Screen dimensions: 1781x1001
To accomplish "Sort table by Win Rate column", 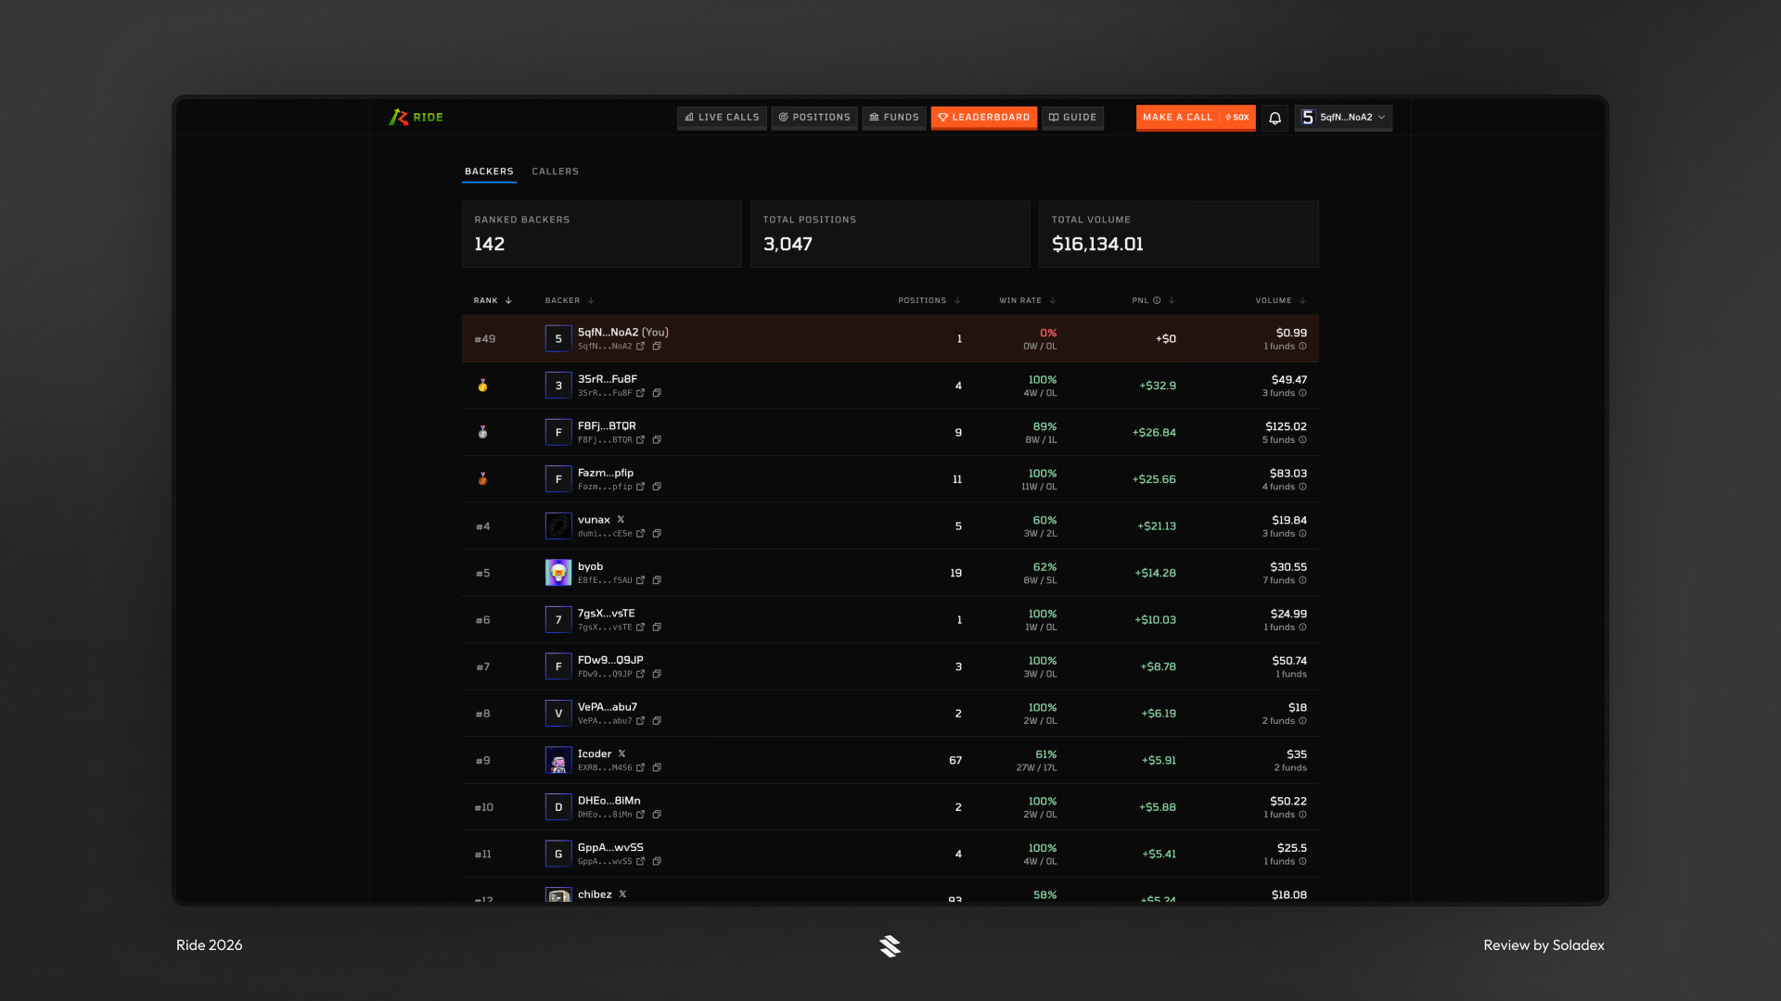I will point(1028,300).
